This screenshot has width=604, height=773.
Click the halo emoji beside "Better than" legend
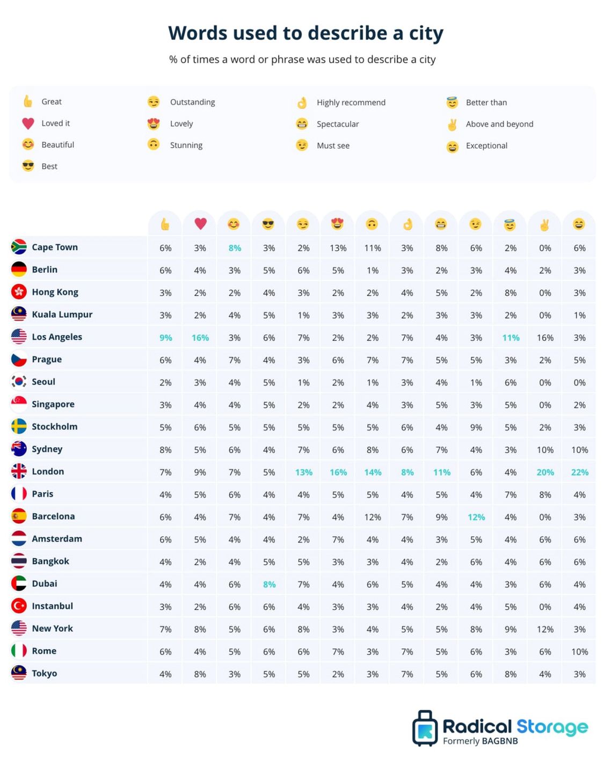point(452,103)
